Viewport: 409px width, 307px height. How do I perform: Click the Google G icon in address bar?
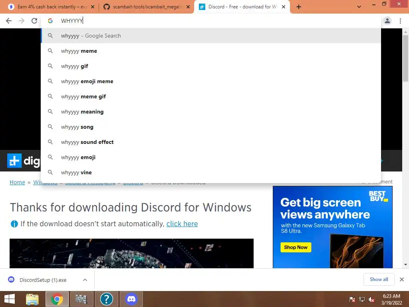pyautogui.click(x=50, y=21)
